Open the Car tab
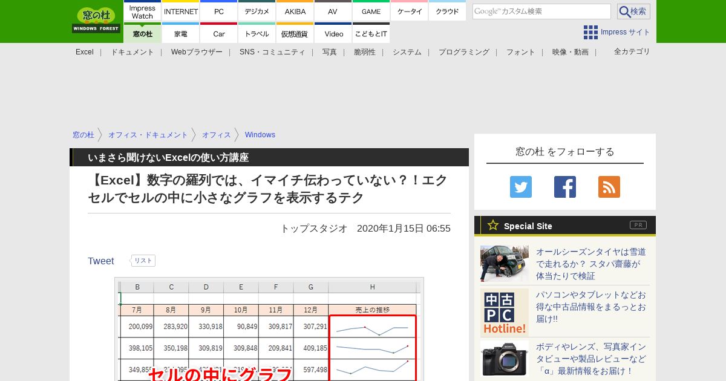Image resolution: width=726 pixels, height=381 pixels. click(x=219, y=33)
